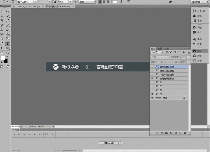Reset default foreground and background colors
The image size is (210, 152).
2,62
